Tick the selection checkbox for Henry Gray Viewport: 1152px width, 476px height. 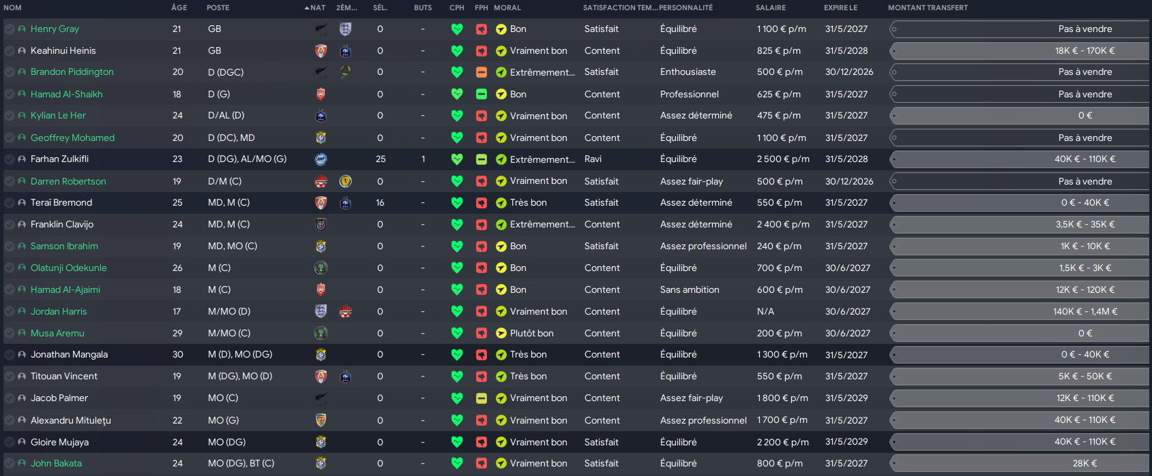click(x=10, y=29)
